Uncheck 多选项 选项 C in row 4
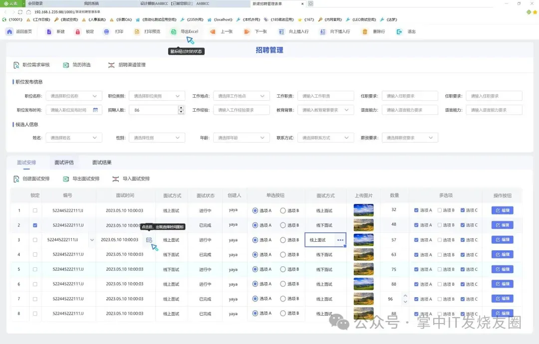The height and width of the screenshot is (344, 539). click(x=463, y=255)
